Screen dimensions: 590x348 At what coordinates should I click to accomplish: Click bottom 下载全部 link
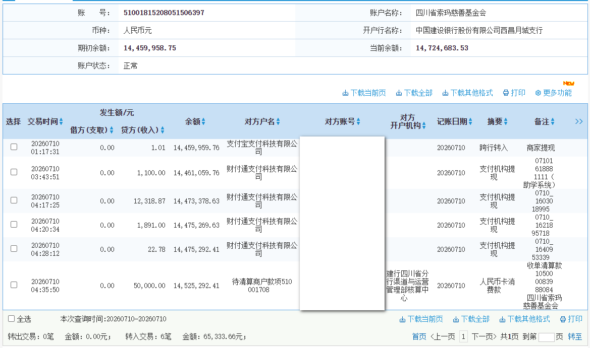[x=471, y=319]
